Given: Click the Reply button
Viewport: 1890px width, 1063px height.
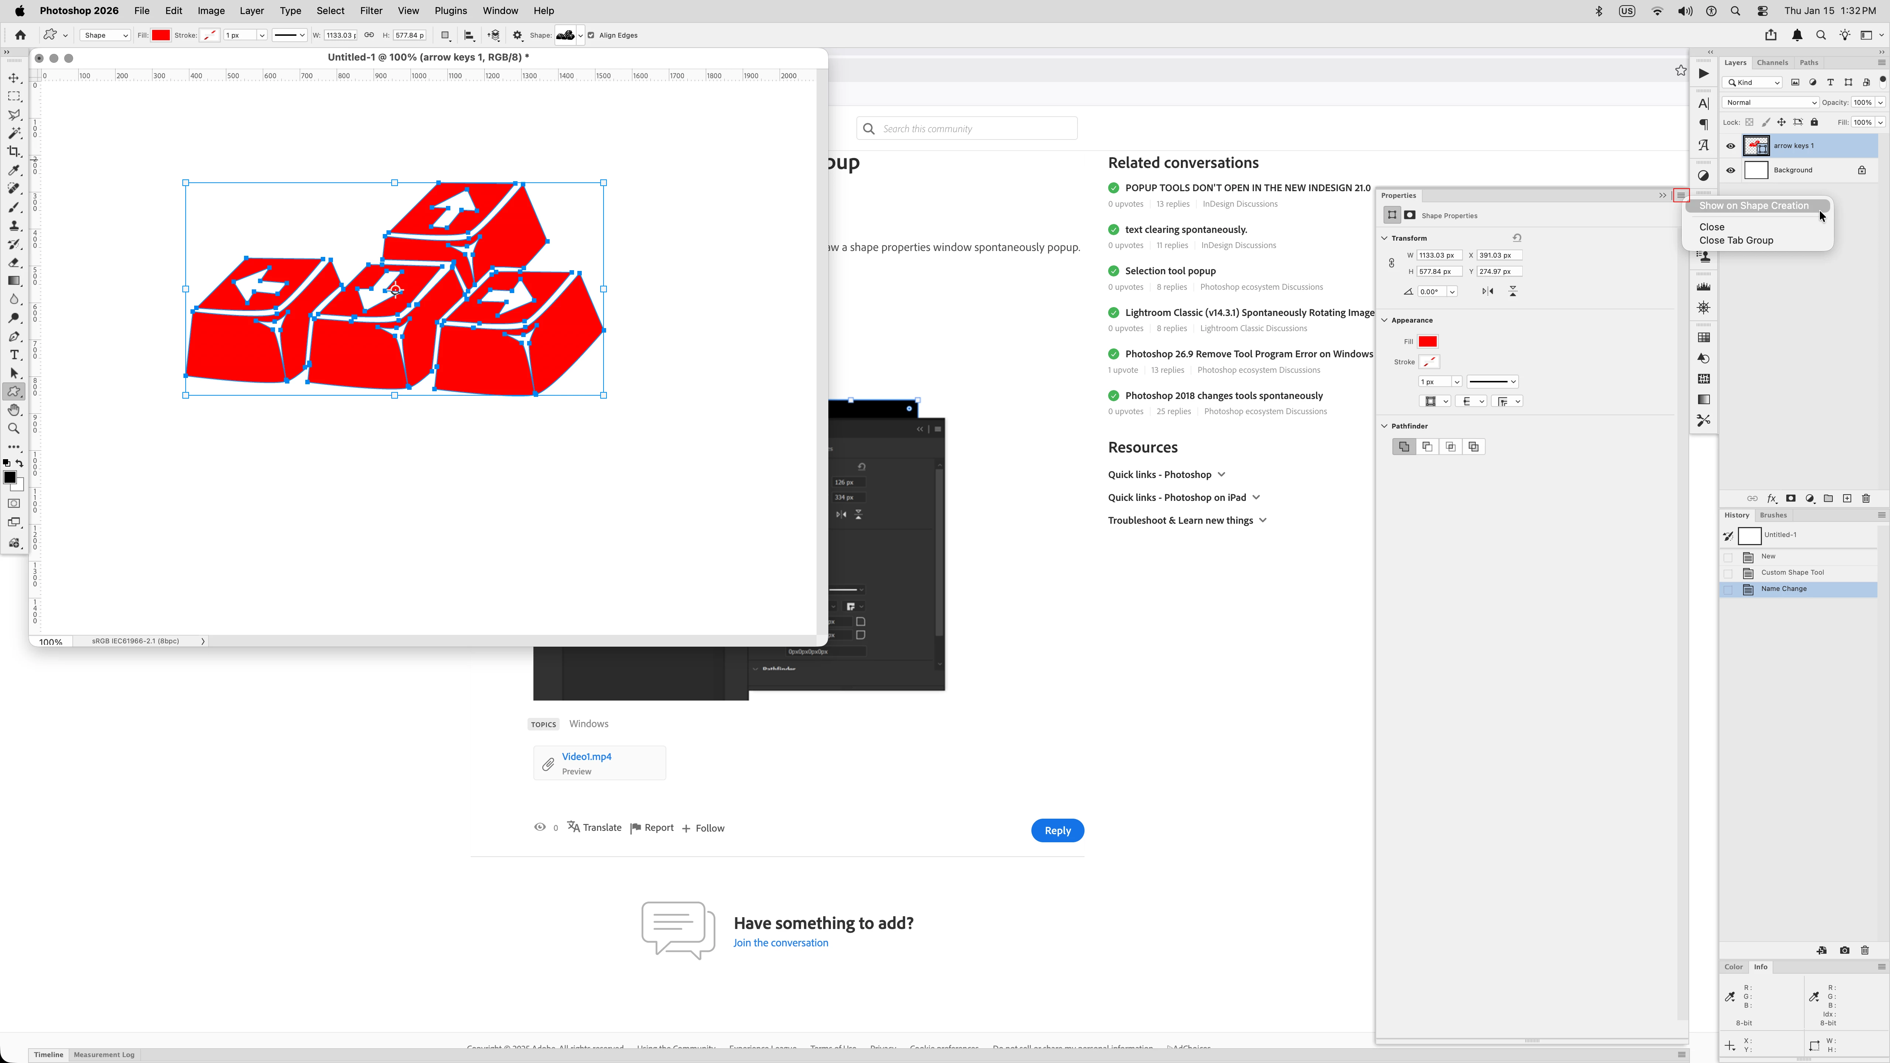Looking at the screenshot, I should [x=1057, y=830].
